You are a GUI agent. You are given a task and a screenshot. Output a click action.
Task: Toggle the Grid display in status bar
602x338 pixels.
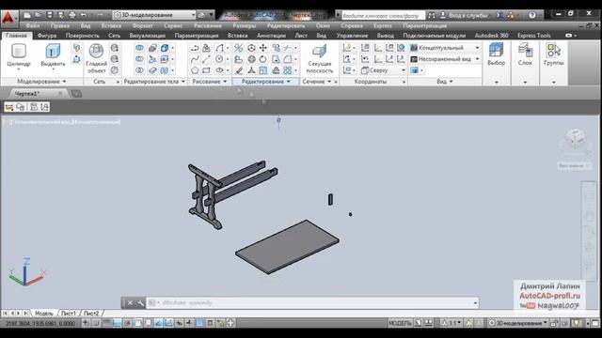tap(106, 323)
